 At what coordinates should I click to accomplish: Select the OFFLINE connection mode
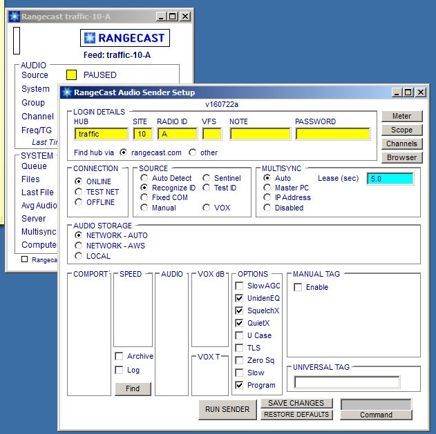click(x=79, y=202)
